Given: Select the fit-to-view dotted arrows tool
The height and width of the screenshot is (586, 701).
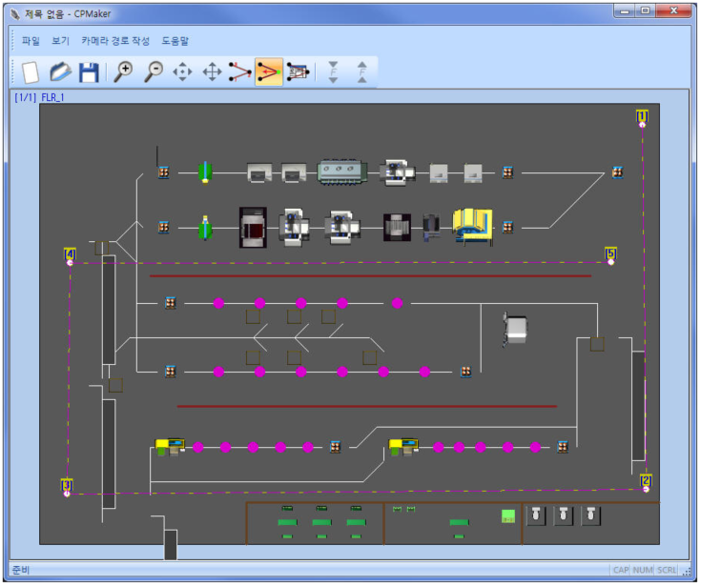Looking at the screenshot, I should point(182,72).
